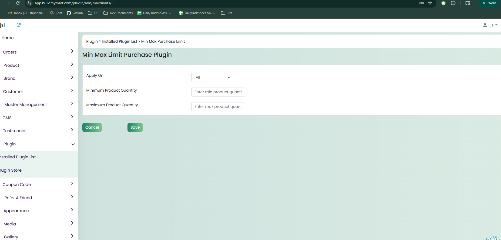
Task: Click Plugin in the breadcrumb
Action: 92,41
